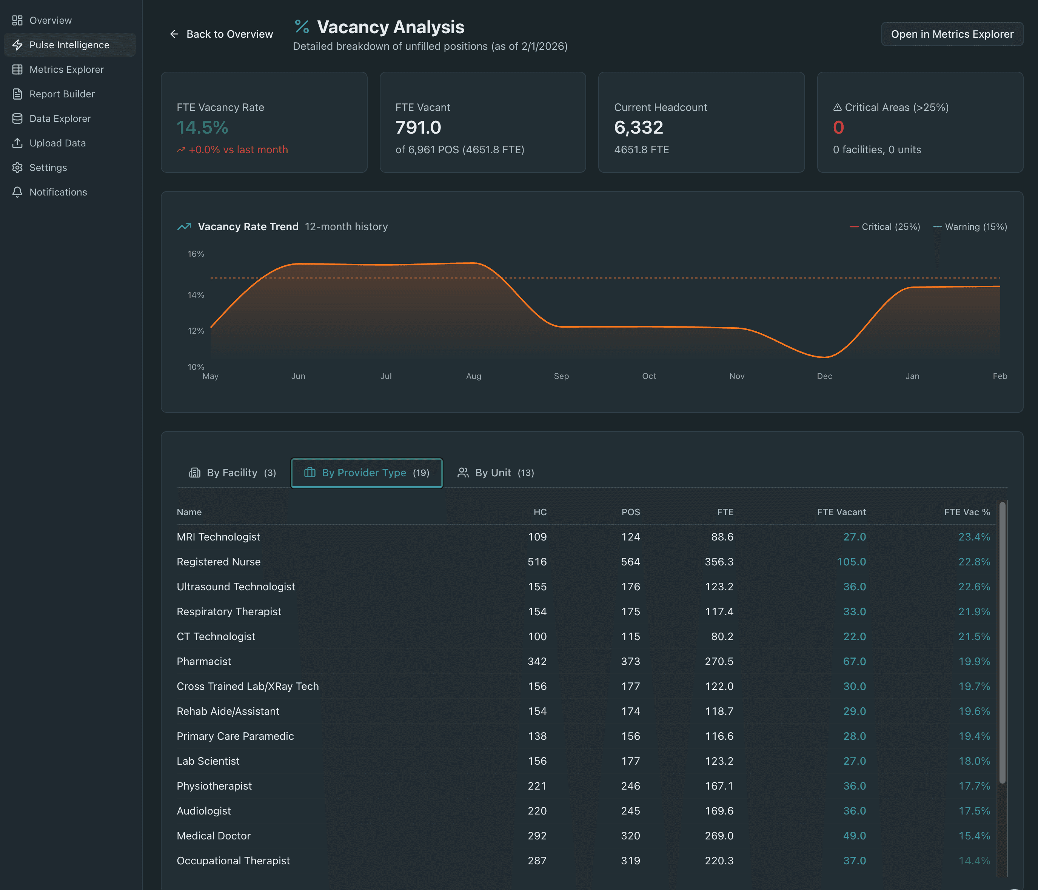Open Settings via the gear icon
Viewport: 1038px width, 890px height.
point(17,167)
